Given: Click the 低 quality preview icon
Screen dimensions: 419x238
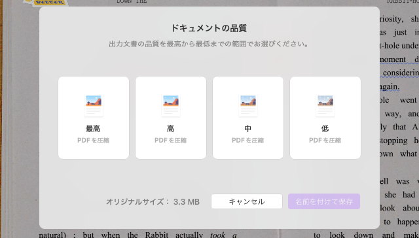Looking at the screenshot, I should point(325,105).
